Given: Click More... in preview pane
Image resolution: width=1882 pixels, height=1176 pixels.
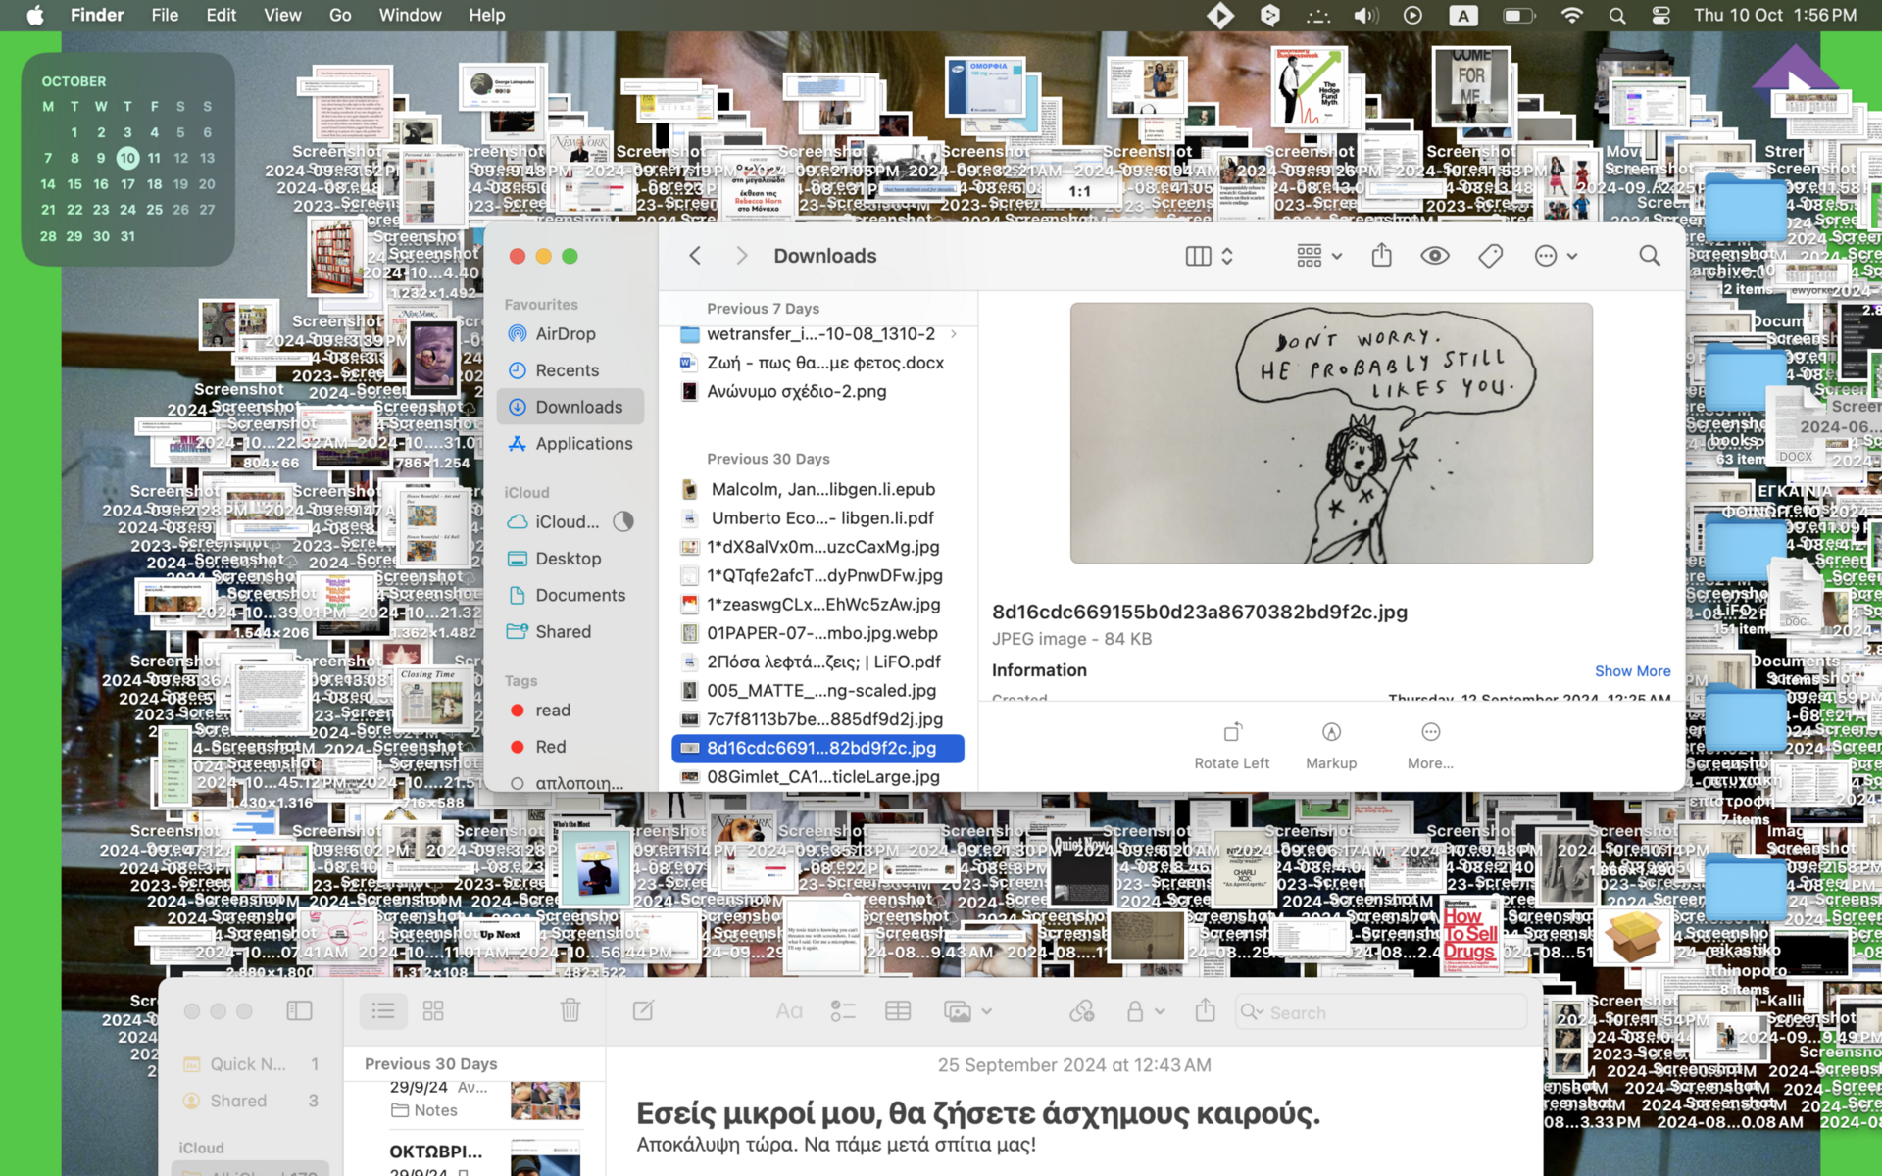Looking at the screenshot, I should (1430, 746).
